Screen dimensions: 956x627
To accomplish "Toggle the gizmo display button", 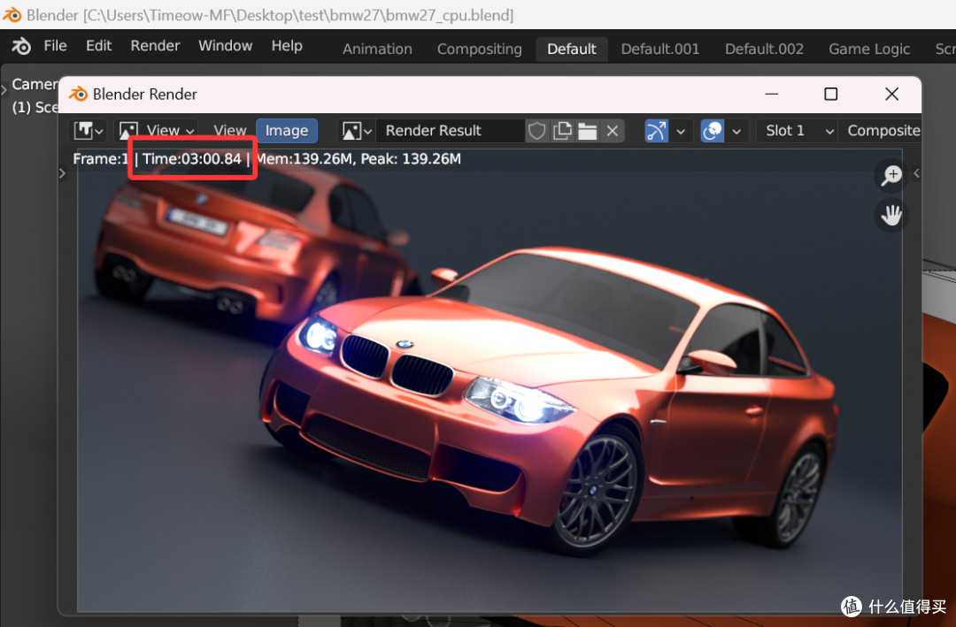I will point(656,131).
